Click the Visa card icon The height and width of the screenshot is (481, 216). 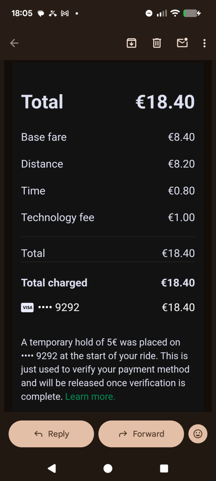point(27,307)
